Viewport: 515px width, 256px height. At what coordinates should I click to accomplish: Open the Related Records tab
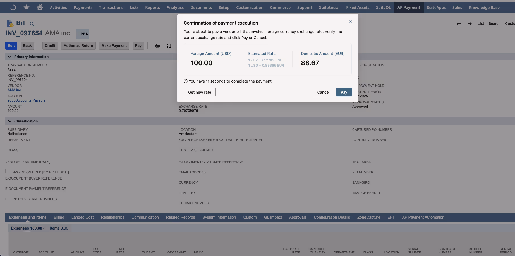tap(180, 217)
